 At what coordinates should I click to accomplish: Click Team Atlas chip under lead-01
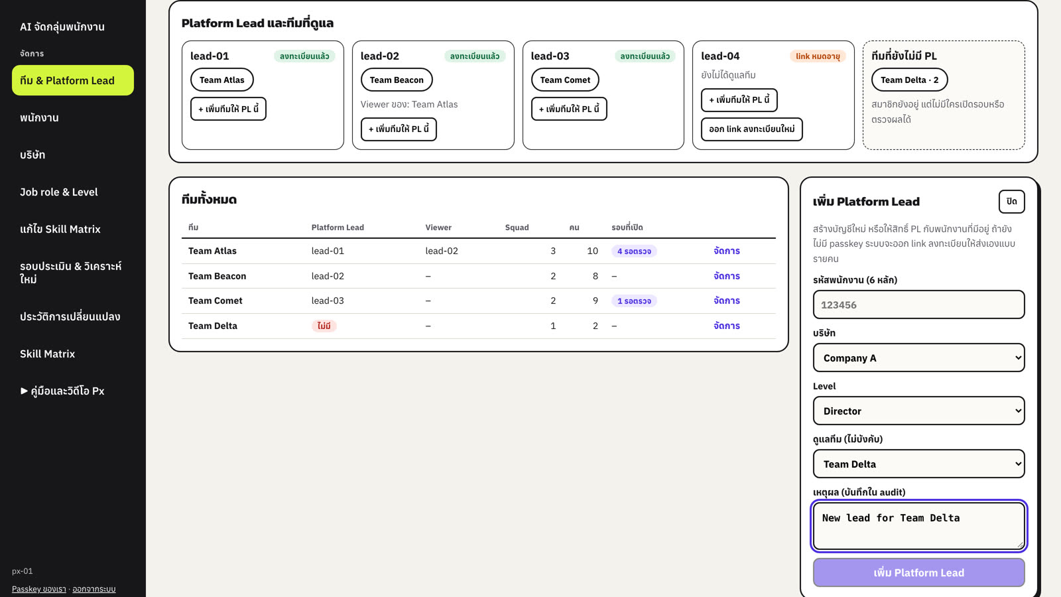coord(222,80)
